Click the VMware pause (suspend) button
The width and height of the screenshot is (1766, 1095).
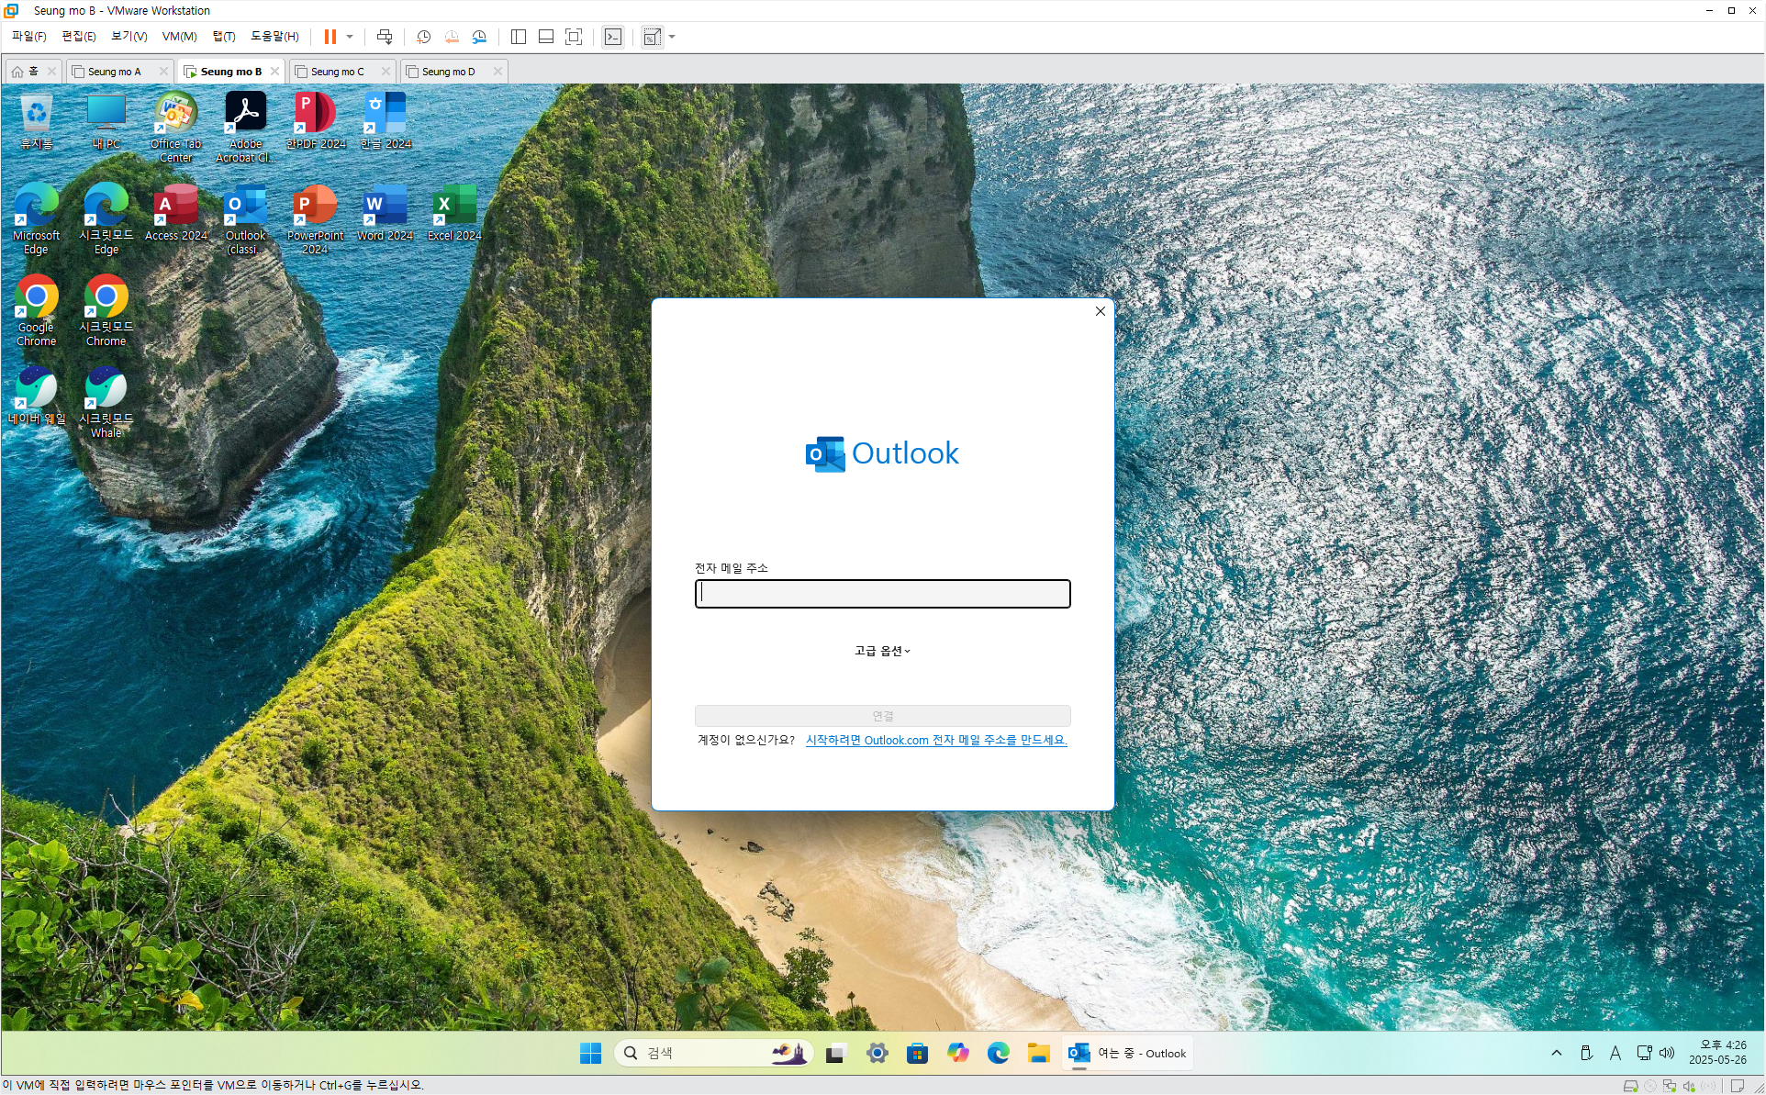point(330,37)
